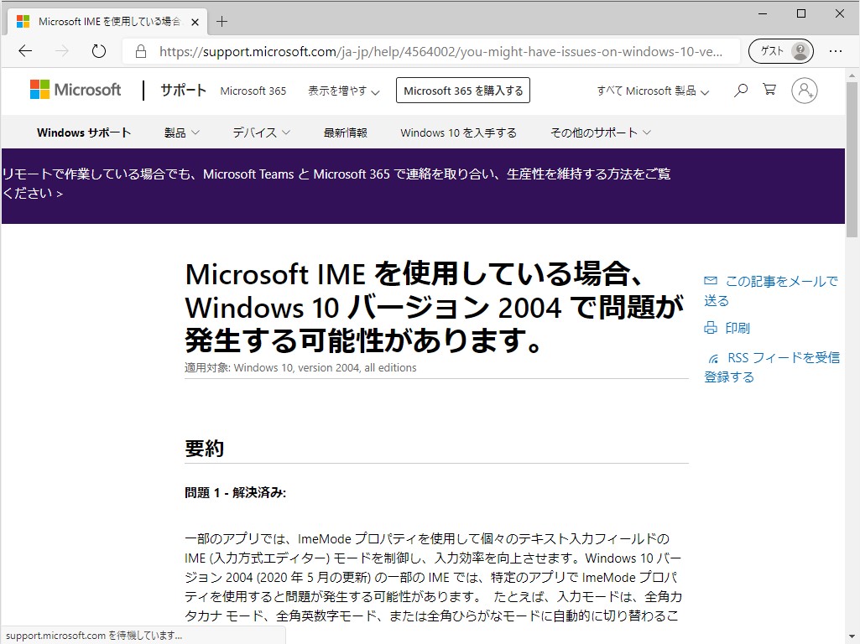The height and width of the screenshot is (644, 860).
Task: Send this article by email via envelope icon
Action: 711,281
